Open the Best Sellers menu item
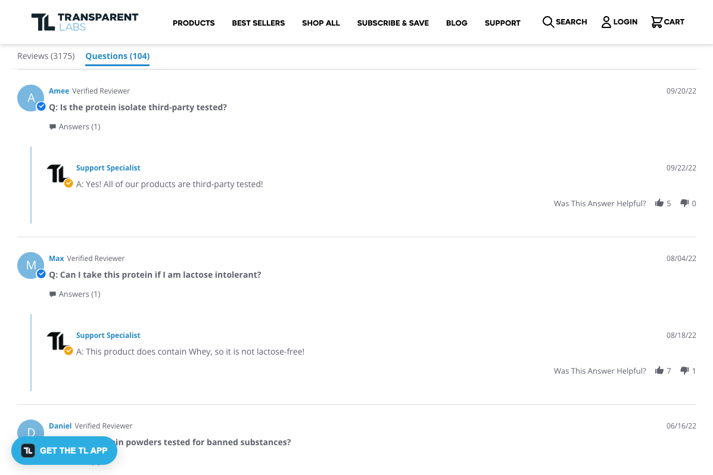This screenshot has height=475, width=713. 259,23
